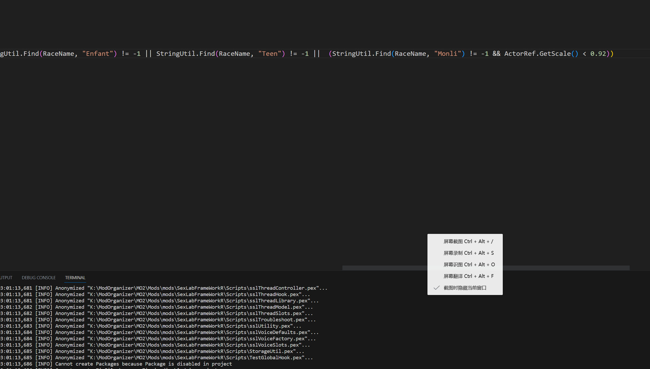Screen dimensions: 650x369
Task: Select 屏幕截图 Ctrl + Alt + / menu entry
Action: (x=465, y=241)
